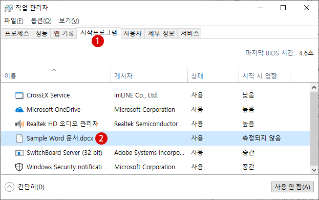319x200 pixels.
Task: Collapse to simple view with 간단히 arrow
Action: pos(10,187)
